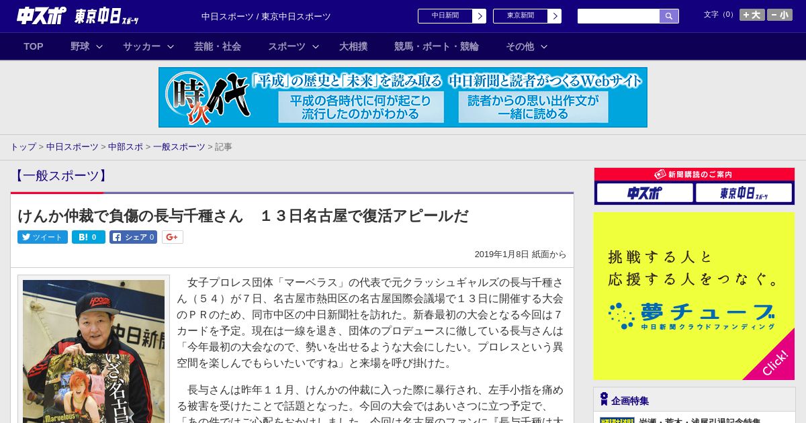
Task: Expand the 野球 menu
Action: tap(87, 46)
